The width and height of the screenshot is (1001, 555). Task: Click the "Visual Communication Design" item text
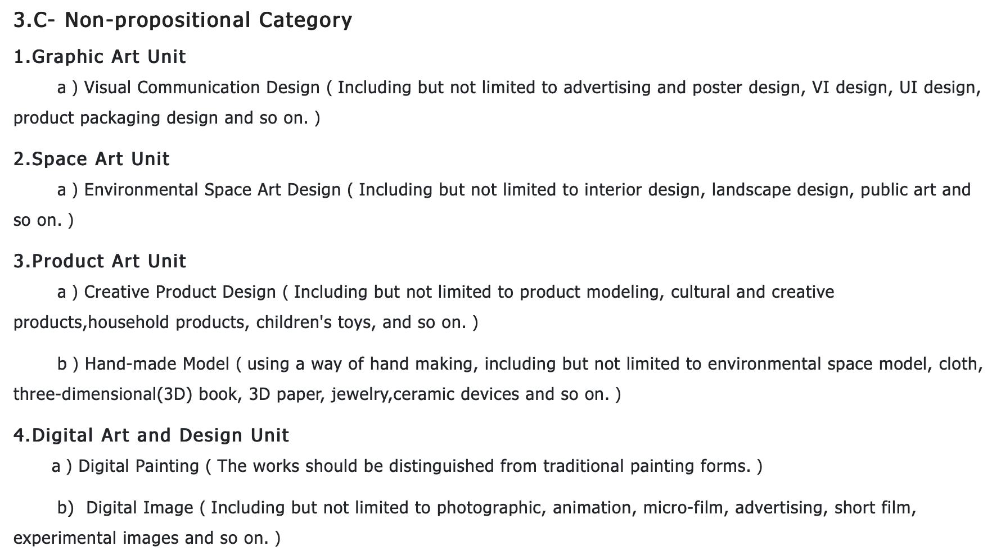point(201,88)
